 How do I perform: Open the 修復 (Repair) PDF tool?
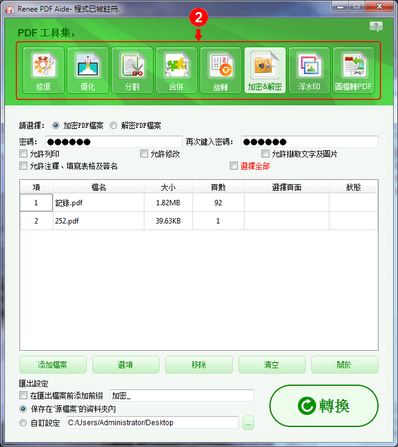pyautogui.click(x=44, y=70)
